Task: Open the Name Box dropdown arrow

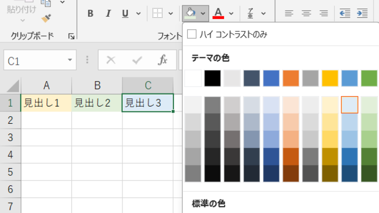Action: click(70, 60)
